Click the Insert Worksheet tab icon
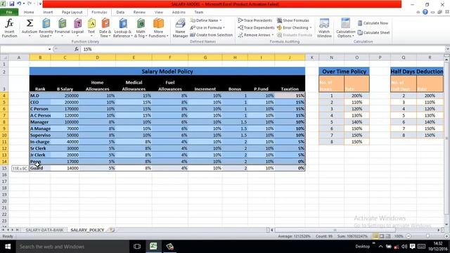 (x=112, y=230)
